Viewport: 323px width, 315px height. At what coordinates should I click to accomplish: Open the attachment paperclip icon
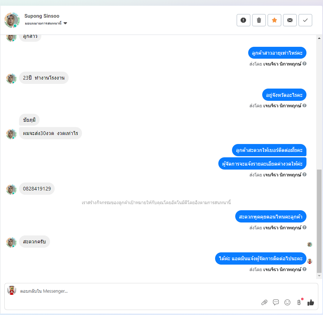click(x=264, y=302)
